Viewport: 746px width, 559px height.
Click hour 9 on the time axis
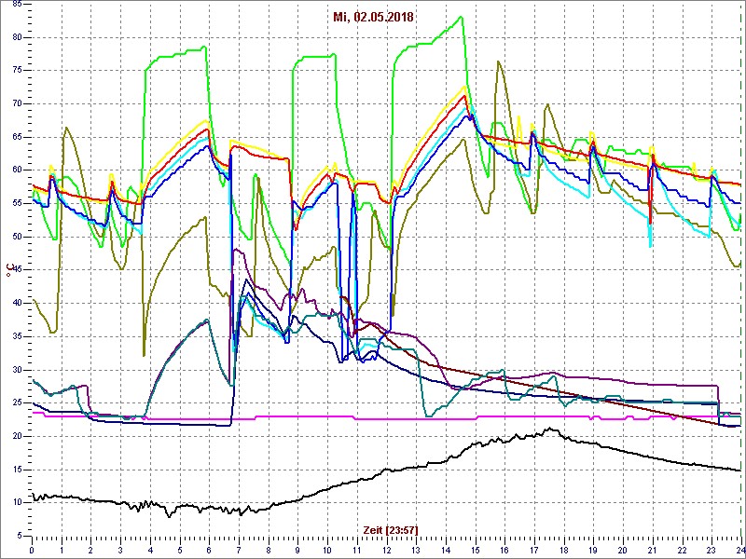[x=297, y=550]
